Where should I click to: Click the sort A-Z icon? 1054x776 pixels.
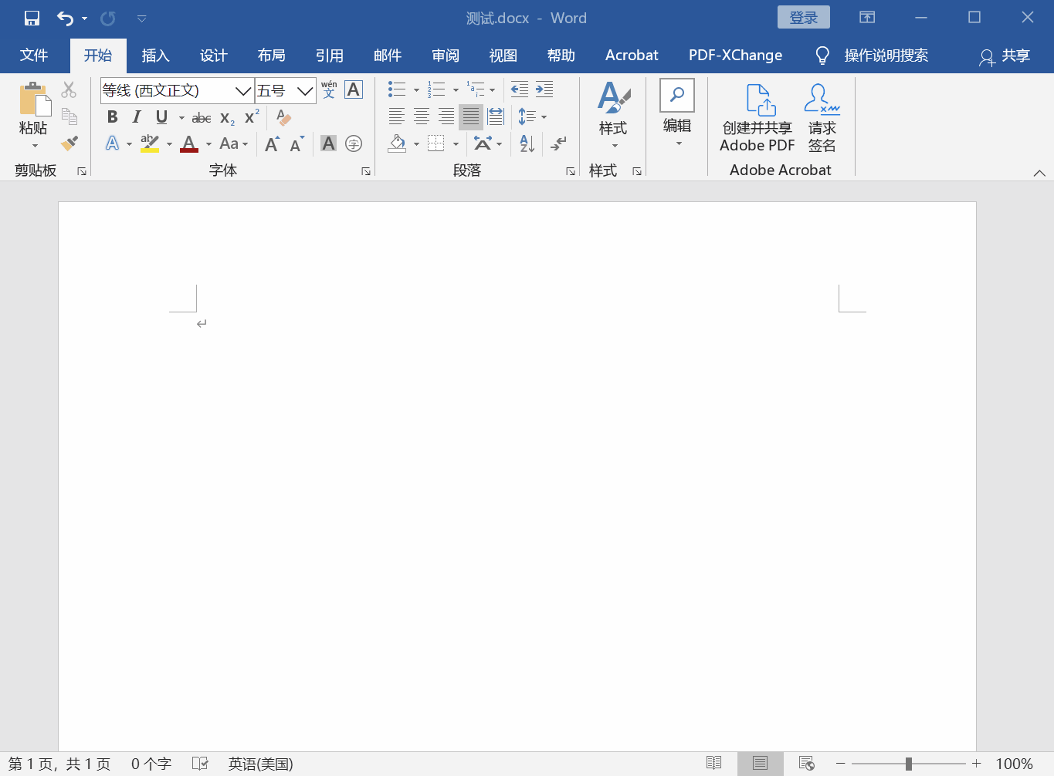tap(527, 143)
